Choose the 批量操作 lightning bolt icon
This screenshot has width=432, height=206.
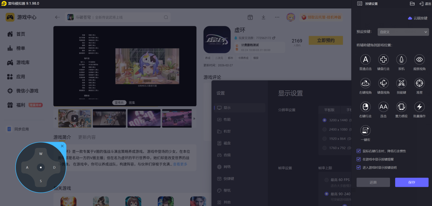click(x=419, y=107)
